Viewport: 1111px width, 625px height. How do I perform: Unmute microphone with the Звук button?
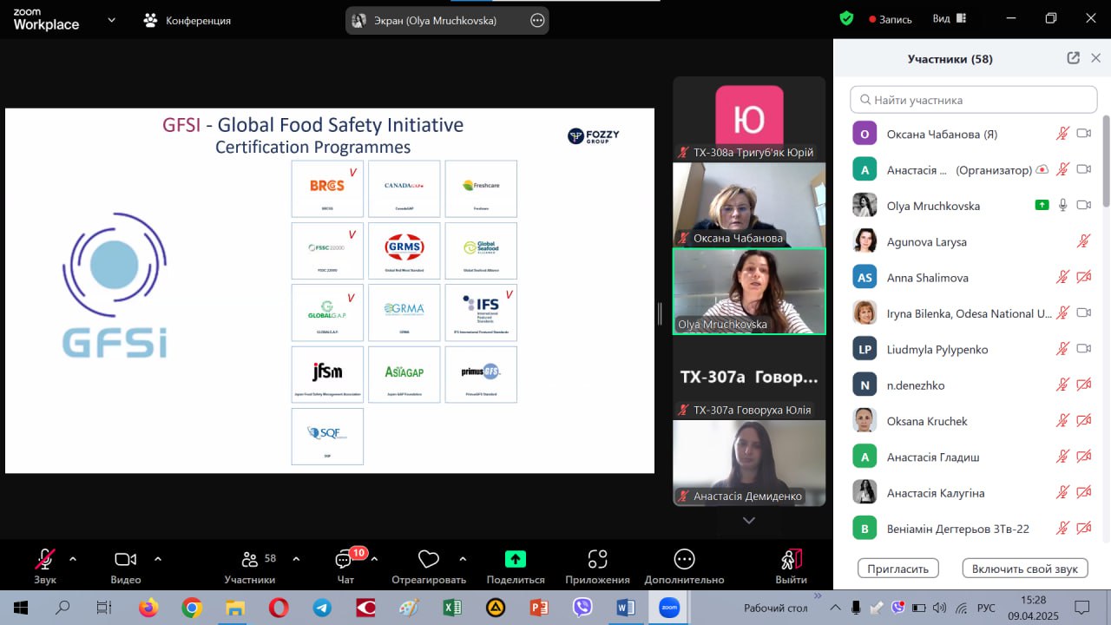(x=45, y=560)
